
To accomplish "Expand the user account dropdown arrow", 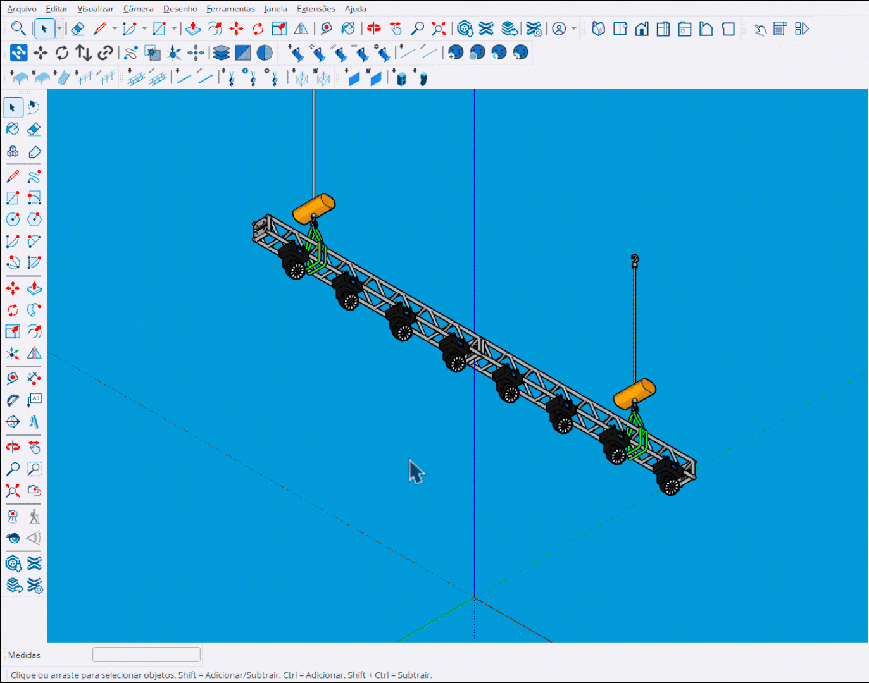I will coord(574,29).
